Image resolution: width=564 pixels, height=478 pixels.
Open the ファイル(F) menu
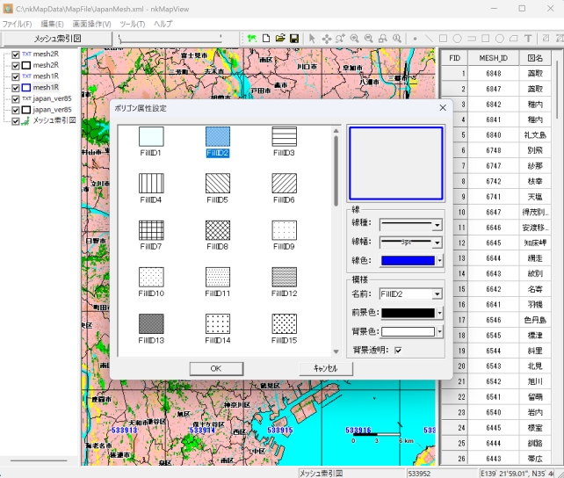click(x=17, y=24)
